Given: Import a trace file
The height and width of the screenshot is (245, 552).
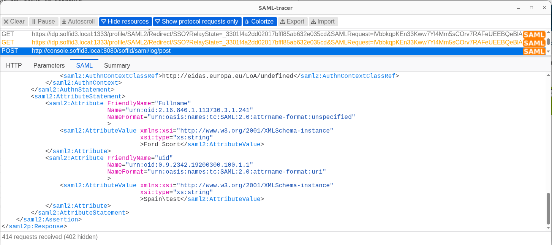Looking at the screenshot, I should click(x=323, y=22).
